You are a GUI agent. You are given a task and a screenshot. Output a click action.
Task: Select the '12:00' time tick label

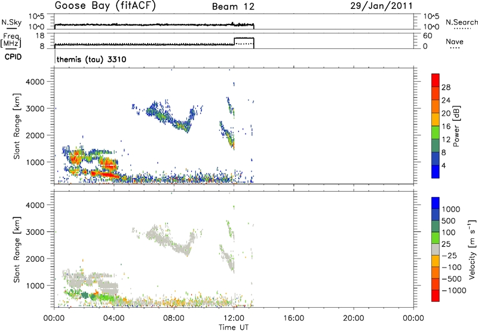[x=234, y=318]
